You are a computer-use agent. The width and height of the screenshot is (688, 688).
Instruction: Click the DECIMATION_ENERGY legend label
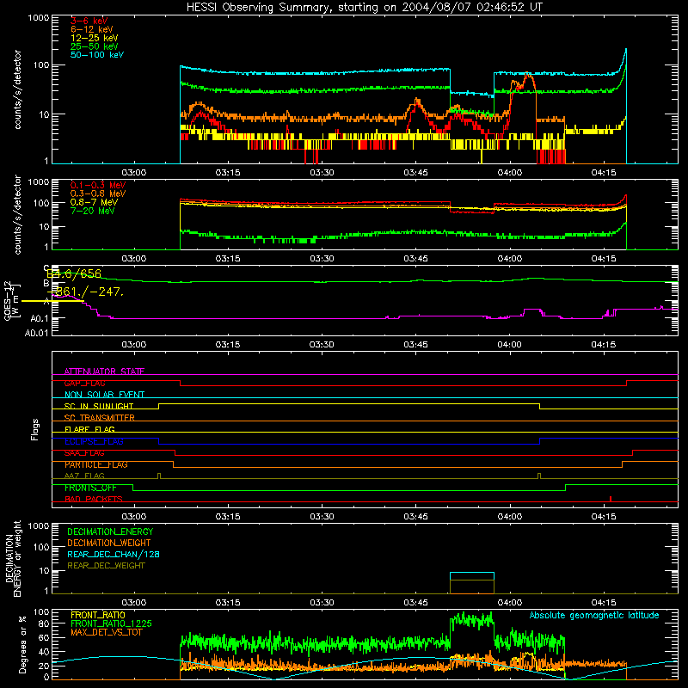pyautogui.click(x=110, y=531)
